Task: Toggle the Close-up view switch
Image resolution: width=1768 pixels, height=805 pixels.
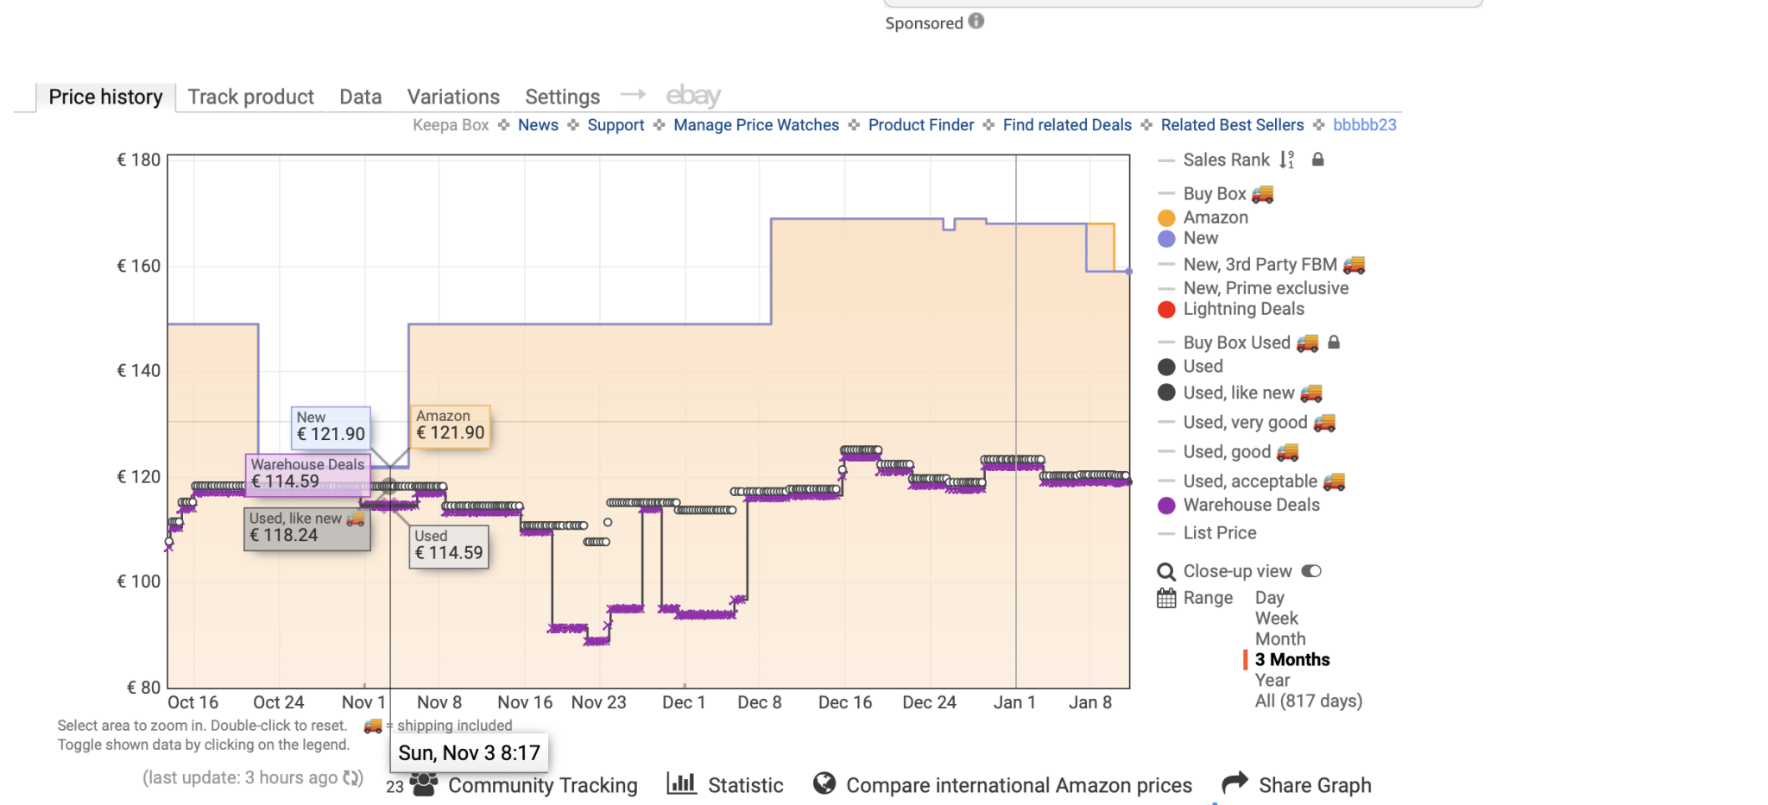Action: coord(1311,571)
